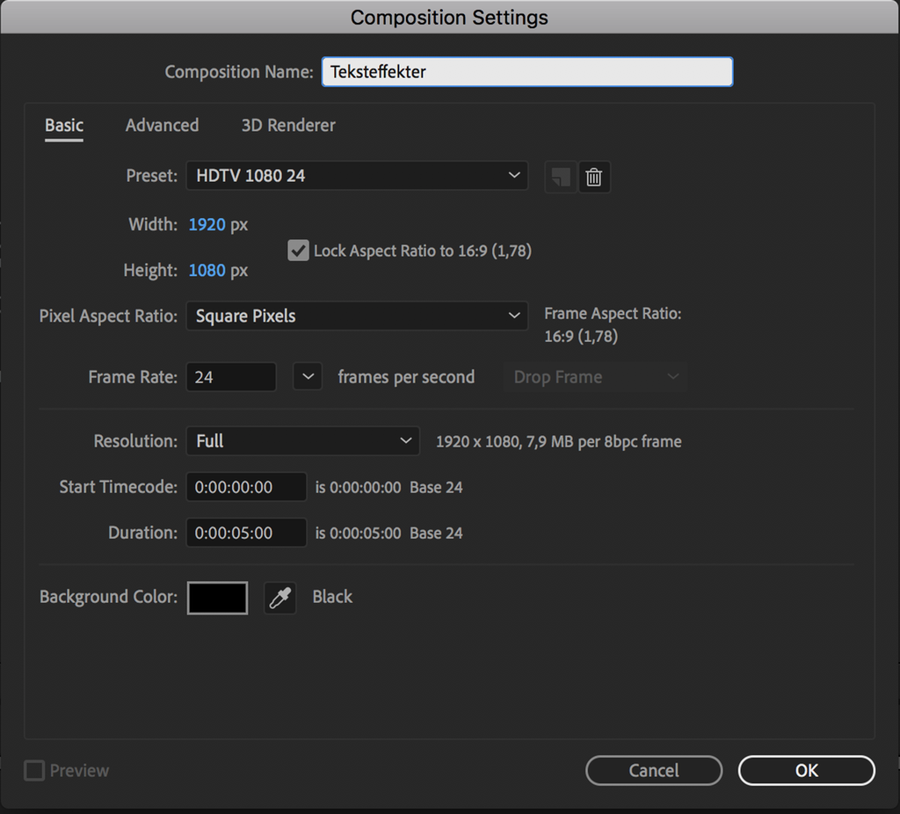900x814 pixels.
Task: Click 'is 0:00:05:00 Base 24' duration text
Action: 388,534
